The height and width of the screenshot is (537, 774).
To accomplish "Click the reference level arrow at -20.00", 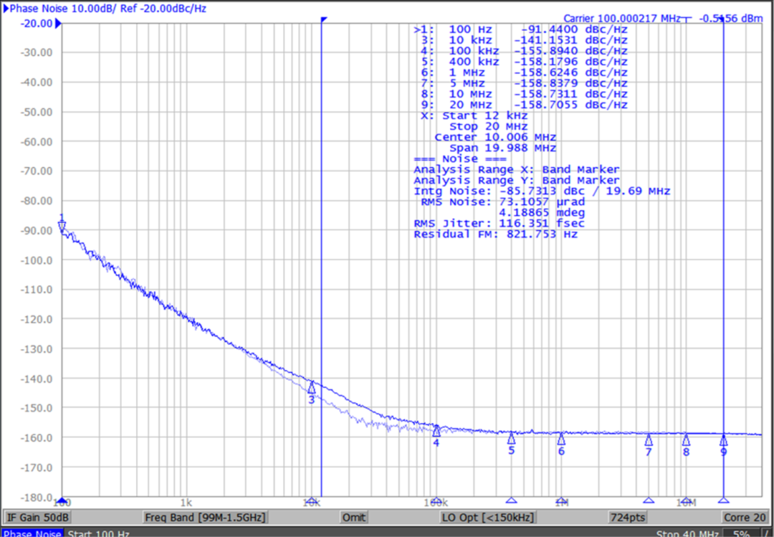I will [59, 23].
